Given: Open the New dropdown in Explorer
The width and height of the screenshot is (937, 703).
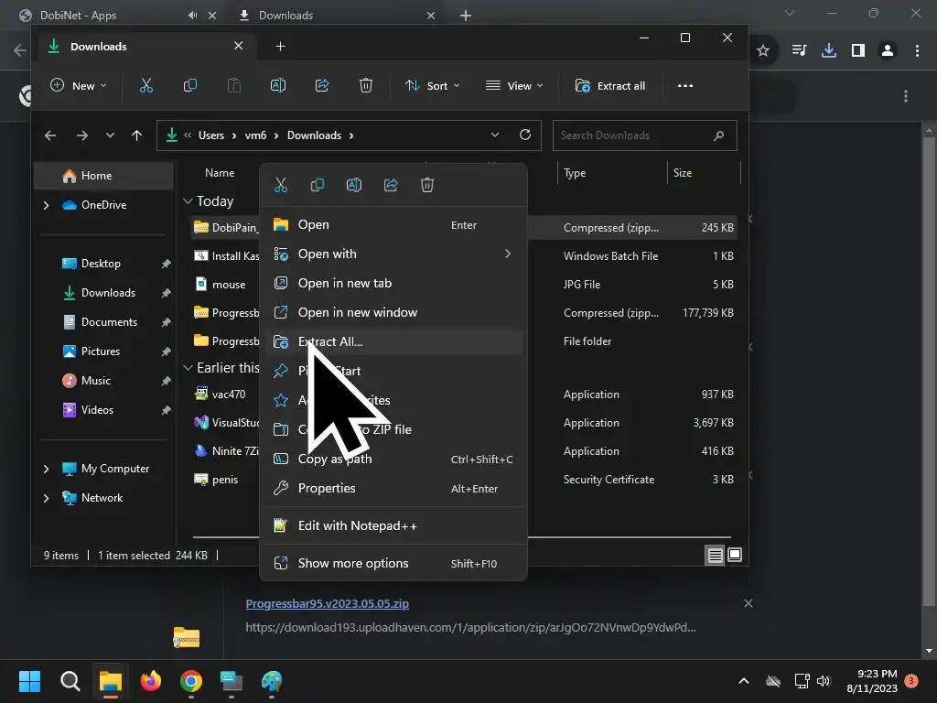Looking at the screenshot, I should click(79, 85).
